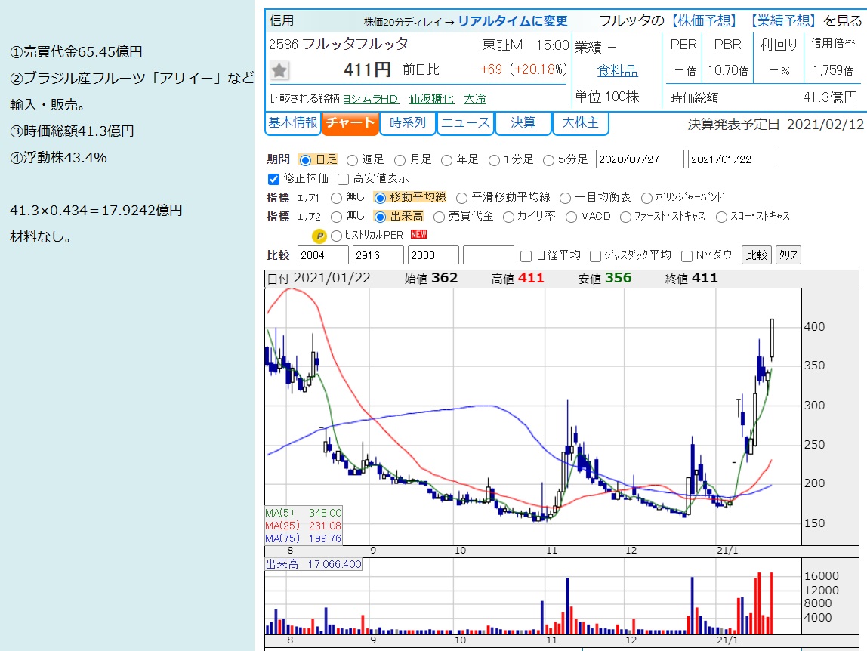Screen dimensions: 867x651
Task: Click the MA(5) legend entry
Action: coord(304,514)
